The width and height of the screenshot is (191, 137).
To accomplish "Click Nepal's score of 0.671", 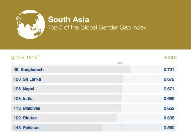I will 169,89.
